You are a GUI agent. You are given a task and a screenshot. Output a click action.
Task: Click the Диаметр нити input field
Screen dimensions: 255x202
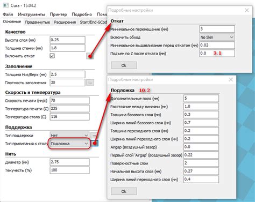(x=69, y=162)
